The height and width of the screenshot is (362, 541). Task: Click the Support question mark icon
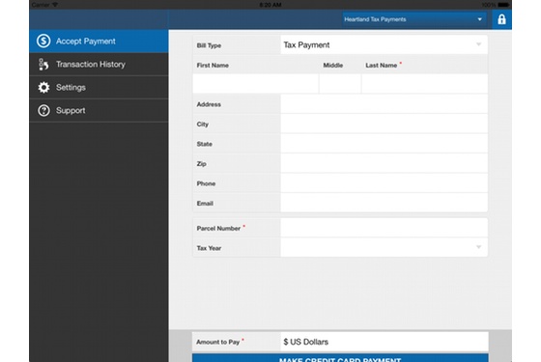click(43, 110)
